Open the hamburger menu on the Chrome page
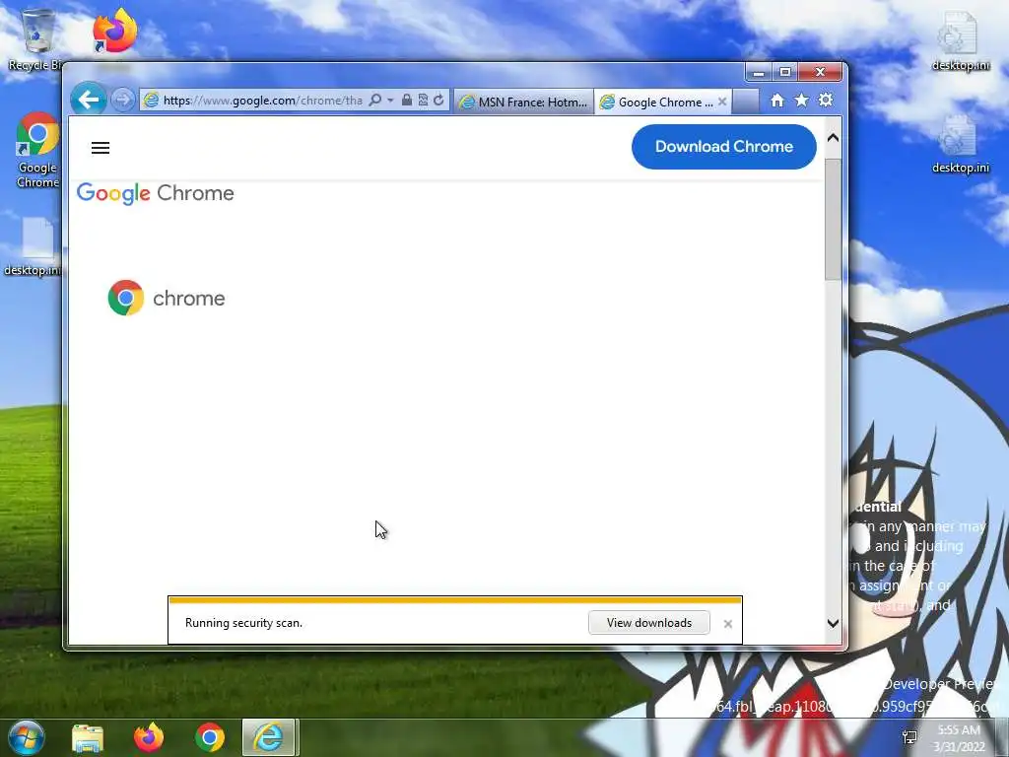Image resolution: width=1009 pixels, height=757 pixels. pos(101,148)
